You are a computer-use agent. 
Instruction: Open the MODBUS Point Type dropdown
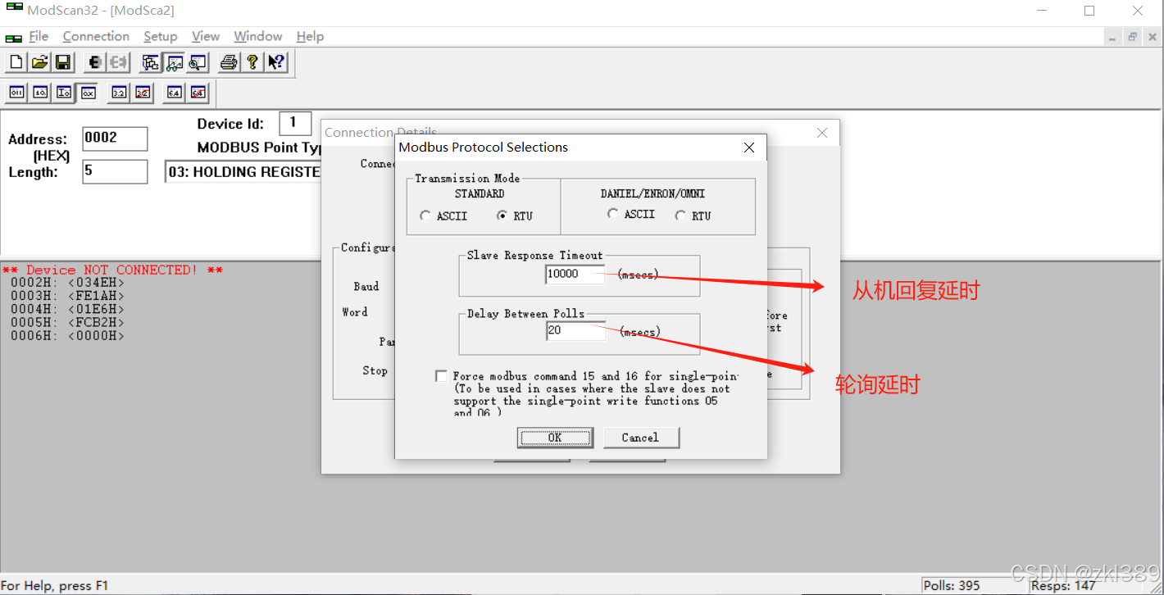[246, 171]
